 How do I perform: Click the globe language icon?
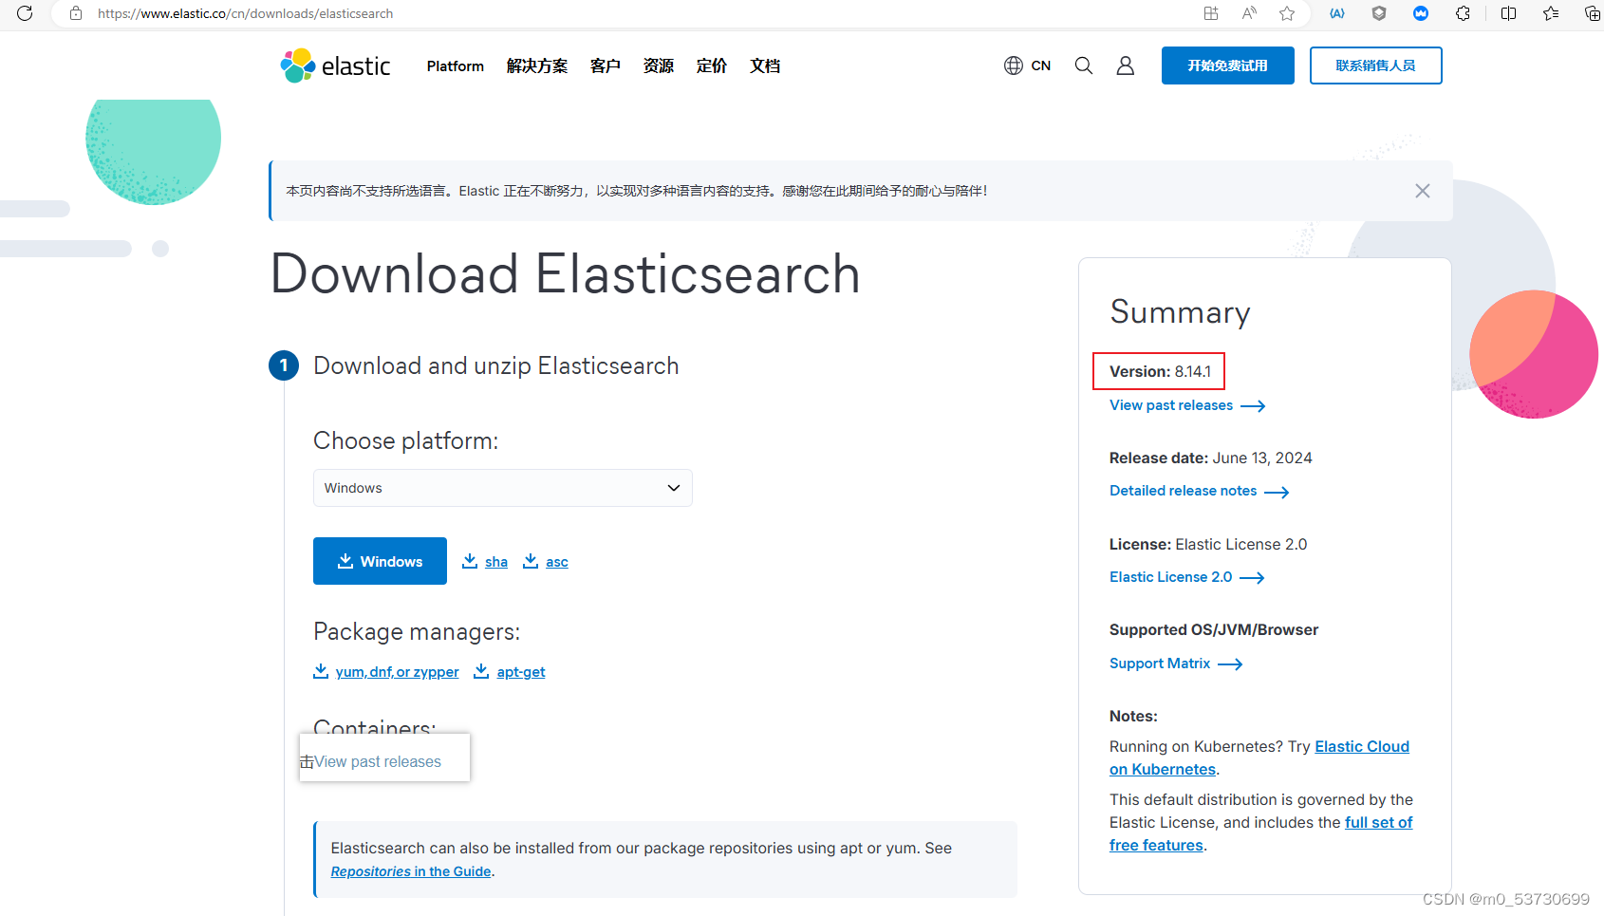(1014, 65)
